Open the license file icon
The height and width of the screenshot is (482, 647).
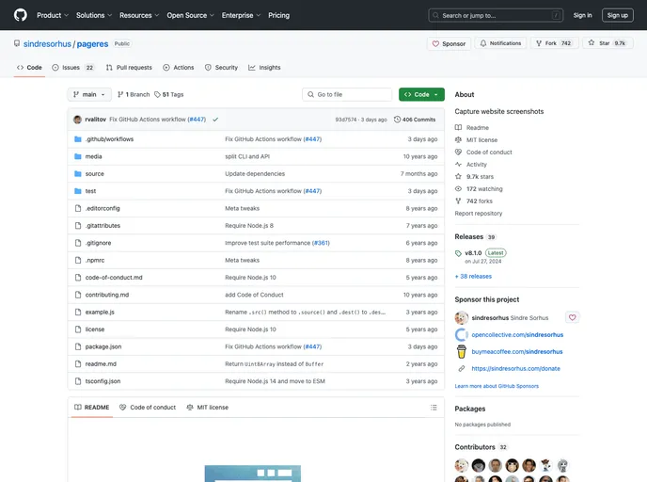(77, 329)
